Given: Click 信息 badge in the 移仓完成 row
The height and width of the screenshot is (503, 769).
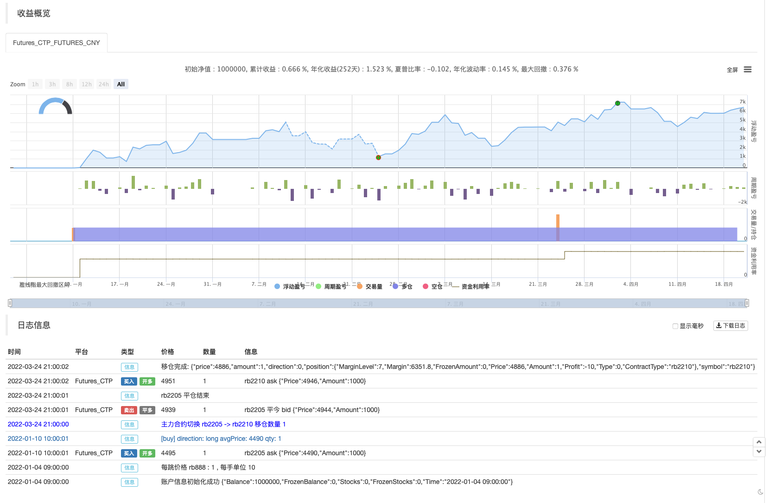Looking at the screenshot, I should tap(129, 367).
